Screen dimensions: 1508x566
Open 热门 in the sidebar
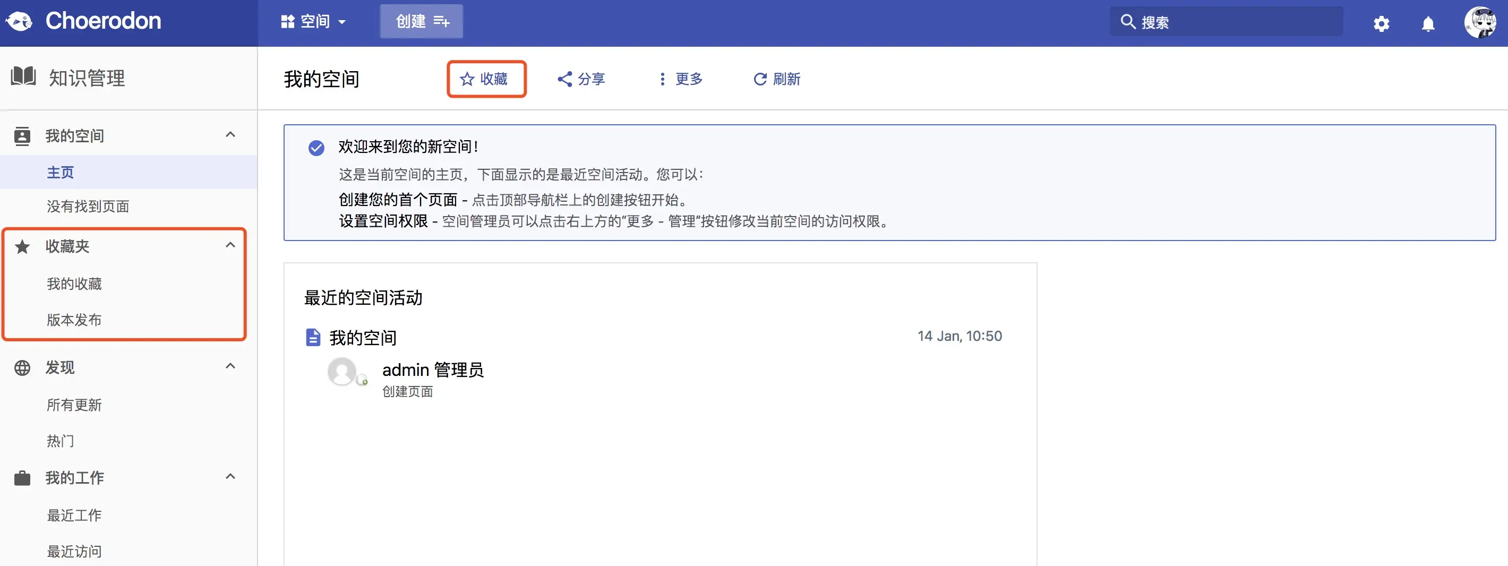coord(61,441)
